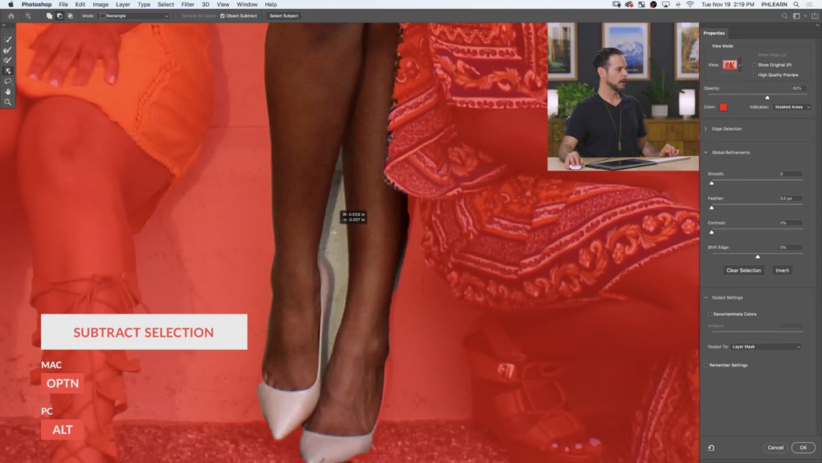Click the Reset workspace icon at panel bottom

pos(711,448)
